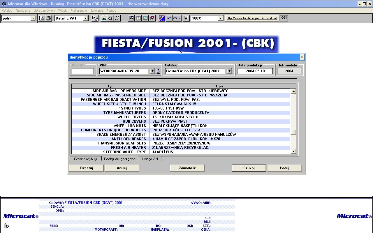Click the monitor screen toolbar icon
Viewport: 373px width, 233px height.
(x=145, y=18)
